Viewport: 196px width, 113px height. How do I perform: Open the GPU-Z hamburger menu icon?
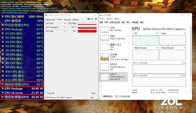click(x=96, y=19)
